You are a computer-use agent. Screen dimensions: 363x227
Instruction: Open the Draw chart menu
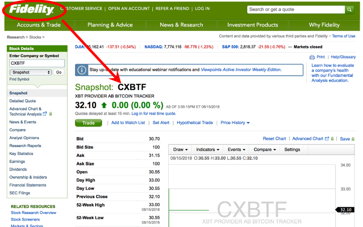(x=180, y=149)
